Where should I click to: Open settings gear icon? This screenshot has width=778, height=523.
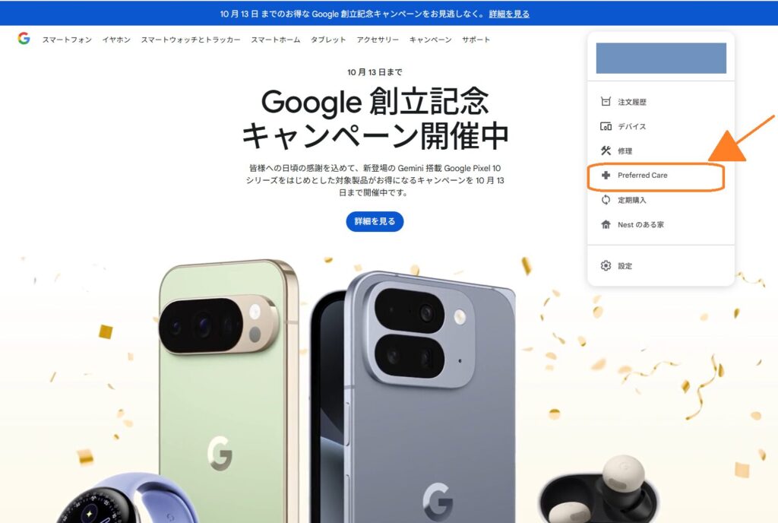[x=606, y=265]
